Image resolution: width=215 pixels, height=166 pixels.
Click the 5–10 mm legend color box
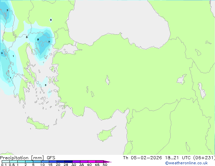(37, 162)
